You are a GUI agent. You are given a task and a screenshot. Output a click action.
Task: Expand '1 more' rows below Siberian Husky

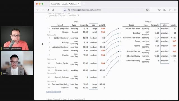(x=51, y=73)
